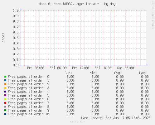Viewport: 155px width, 125px height.
Task: Click the '0.0' y-axis tick label
Action: coord(16,65)
